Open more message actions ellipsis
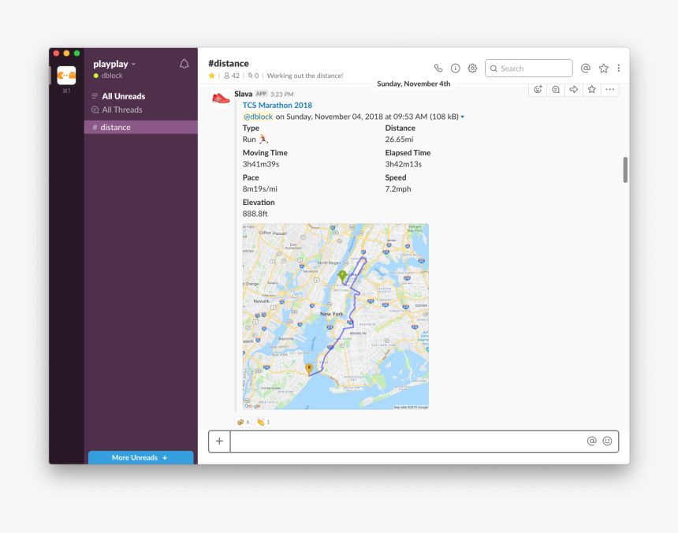The image size is (678, 533). click(x=609, y=89)
